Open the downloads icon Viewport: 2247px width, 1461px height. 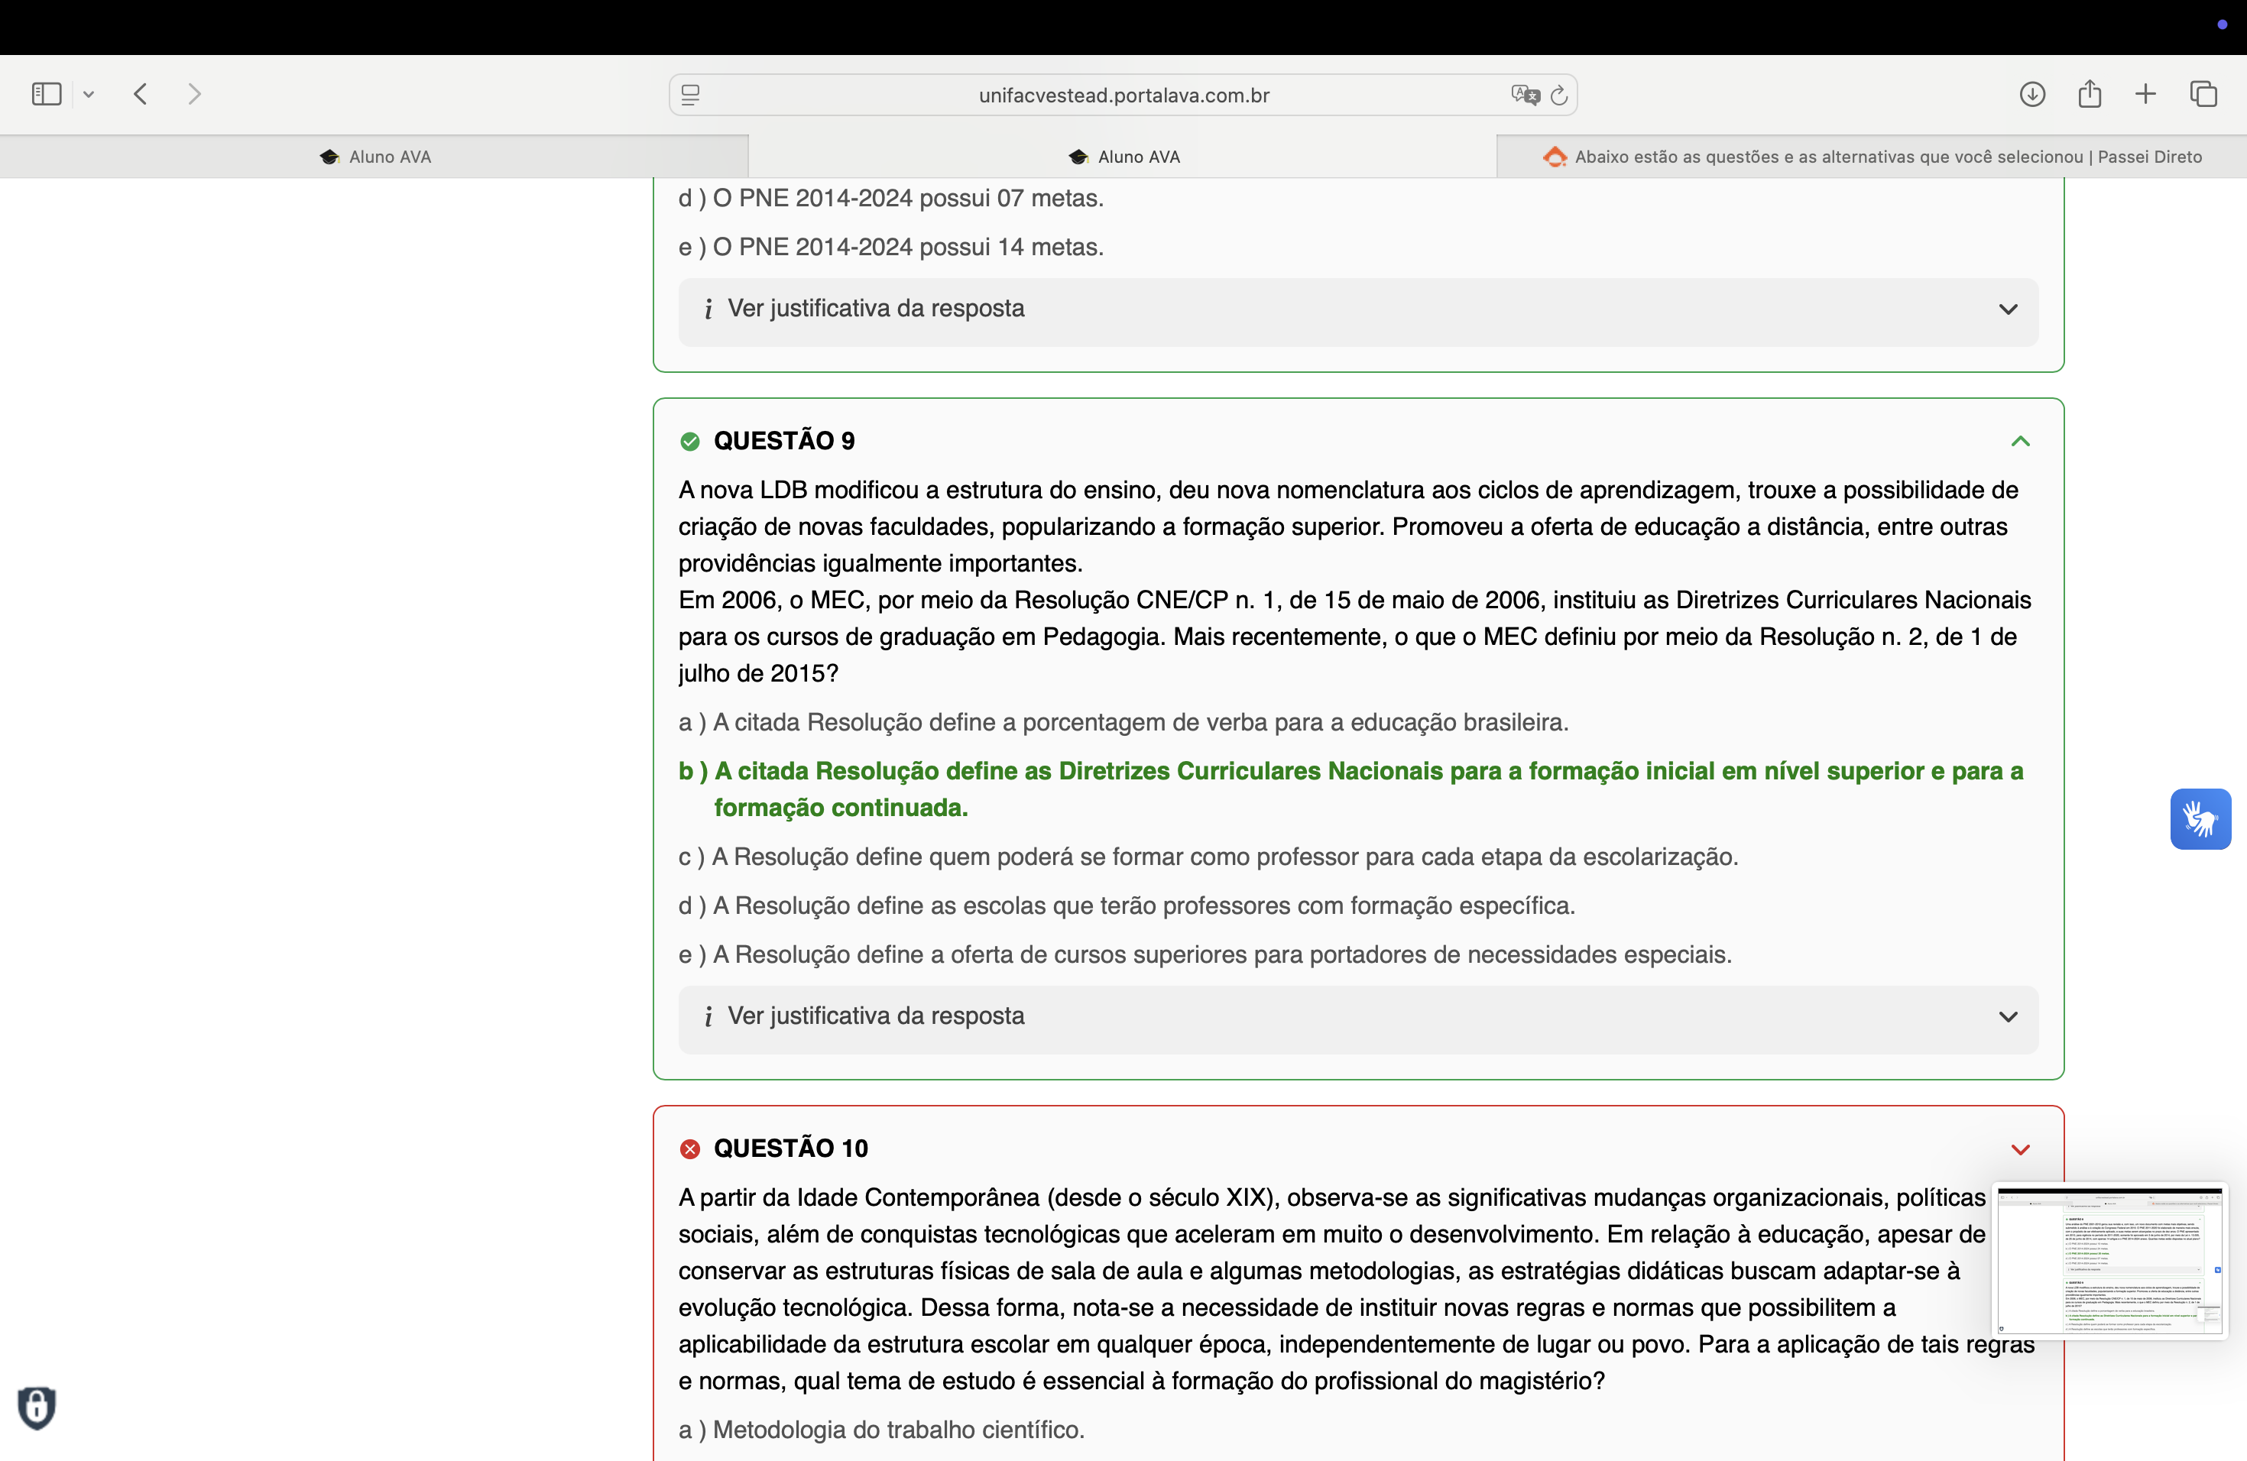[2031, 95]
